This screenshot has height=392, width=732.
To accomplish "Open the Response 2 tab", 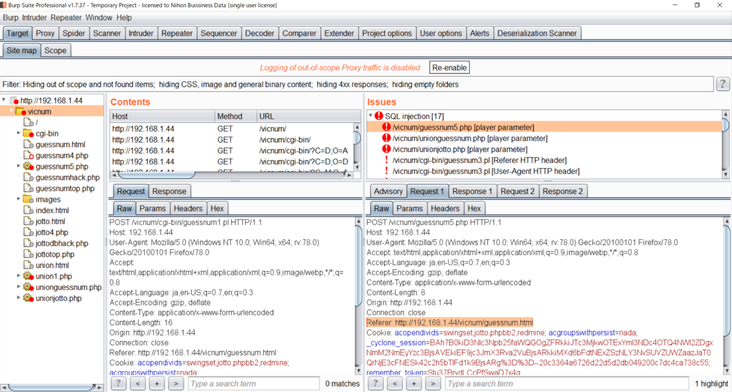I will click(x=562, y=191).
